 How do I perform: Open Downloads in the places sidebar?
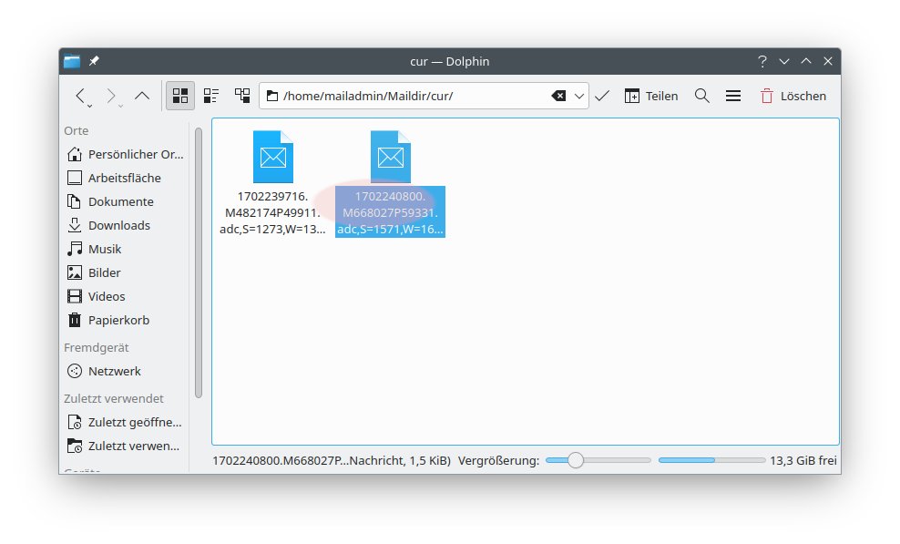(118, 225)
